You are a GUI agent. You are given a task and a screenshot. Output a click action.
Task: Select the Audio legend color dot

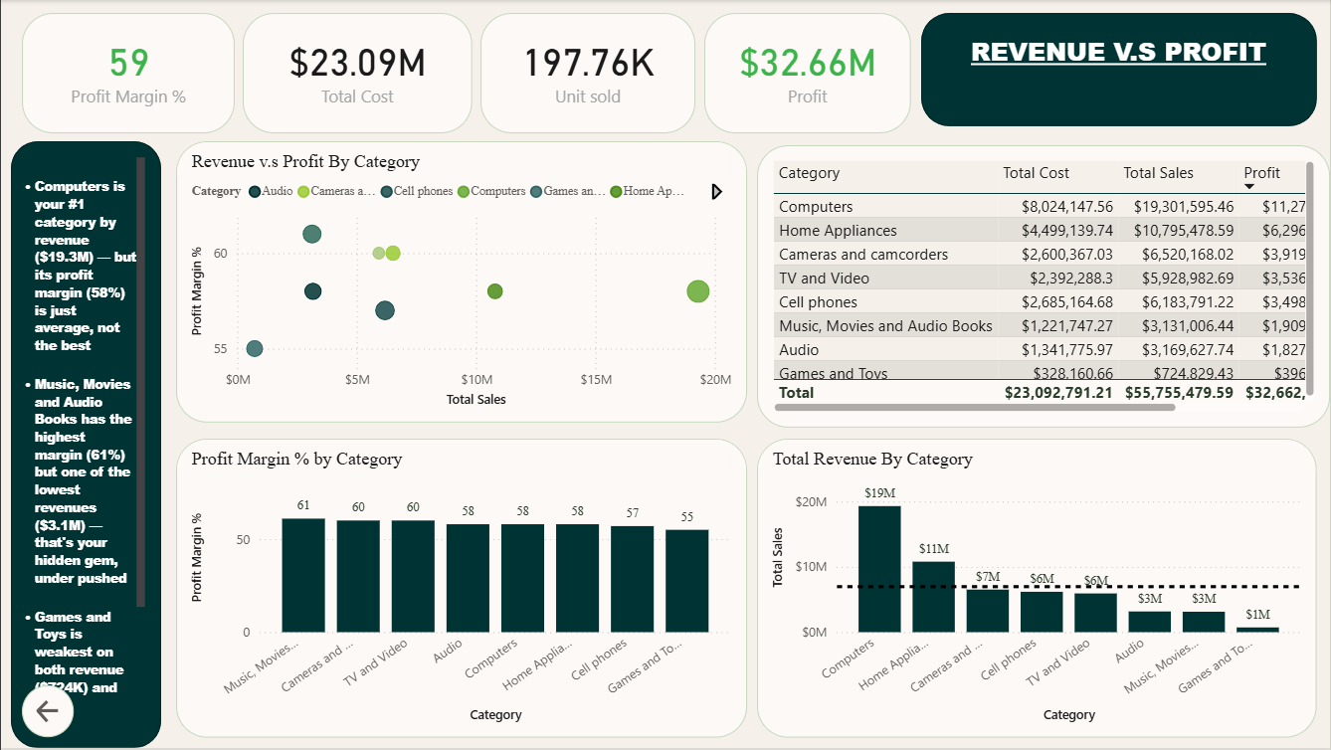pos(255,191)
